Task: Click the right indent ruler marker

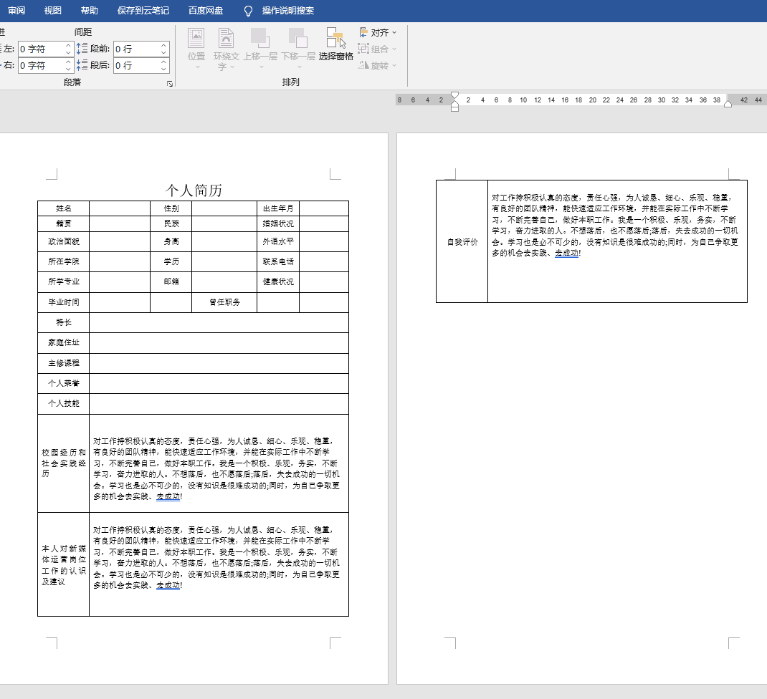Action: 728,103
